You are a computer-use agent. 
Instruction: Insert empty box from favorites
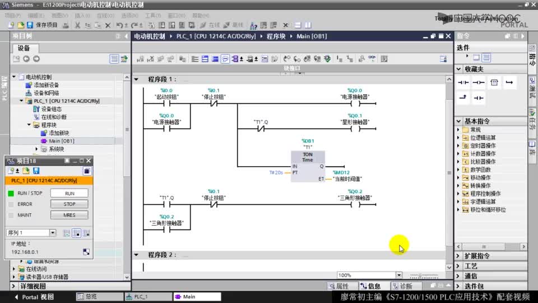pos(494,82)
